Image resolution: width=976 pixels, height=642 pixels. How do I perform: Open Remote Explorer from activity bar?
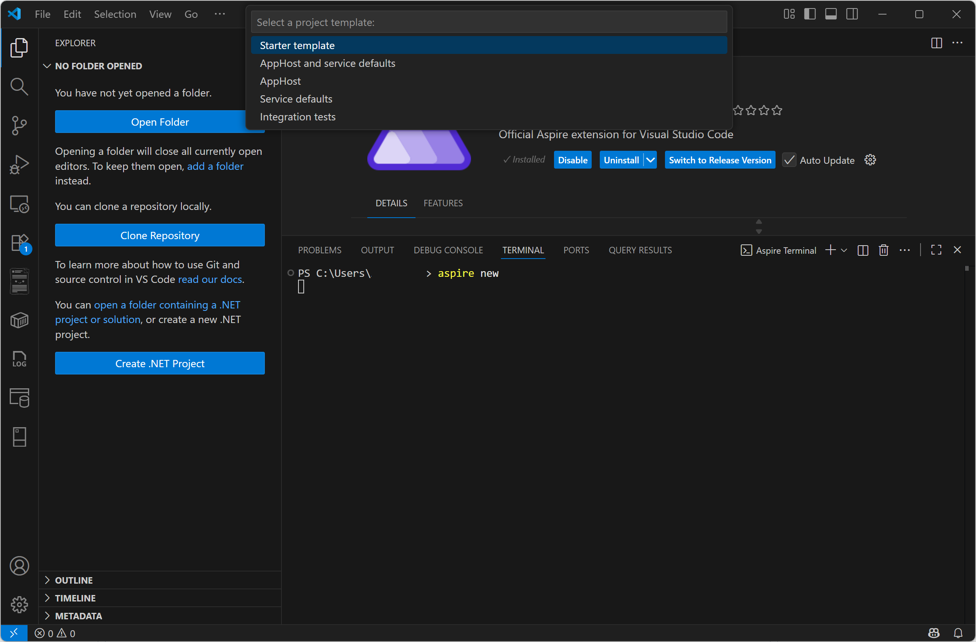pyautogui.click(x=19, y=204)
